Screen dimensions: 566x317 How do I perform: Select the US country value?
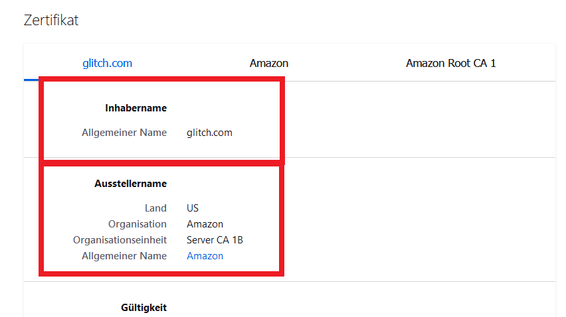tap(193, 208)
